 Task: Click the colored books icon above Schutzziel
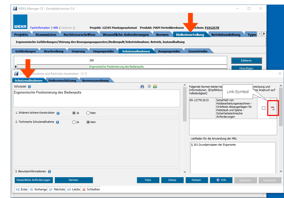(x=155, y=86)
